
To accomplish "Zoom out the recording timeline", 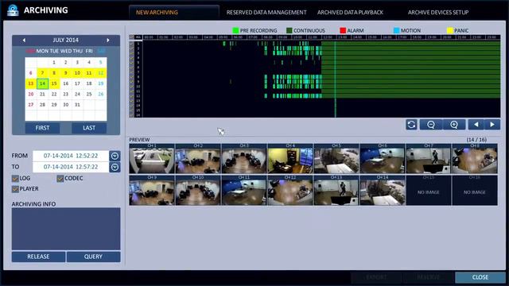I will pos(431,125).
